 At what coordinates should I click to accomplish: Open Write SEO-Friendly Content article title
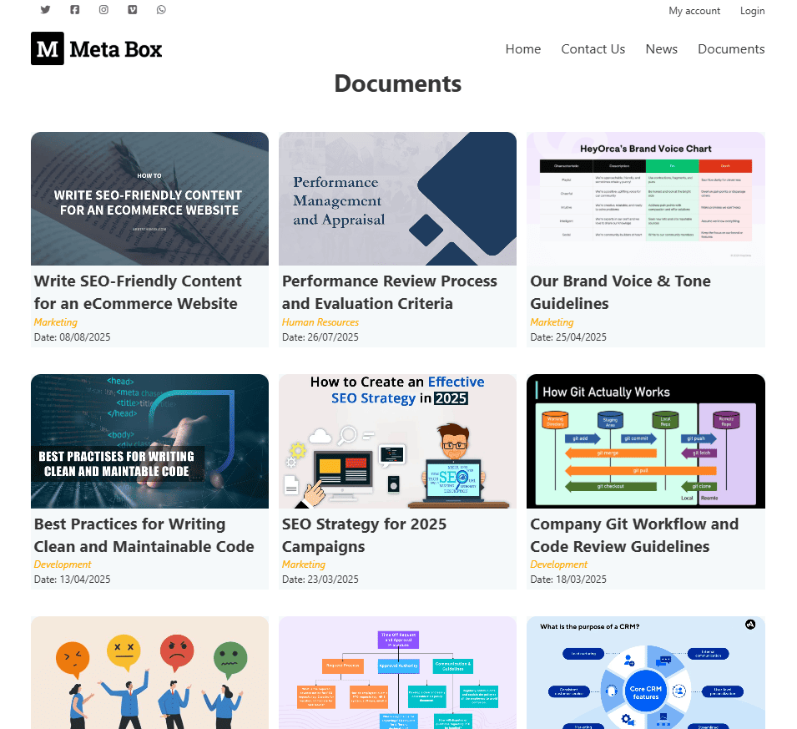click(x=138, y=292)
